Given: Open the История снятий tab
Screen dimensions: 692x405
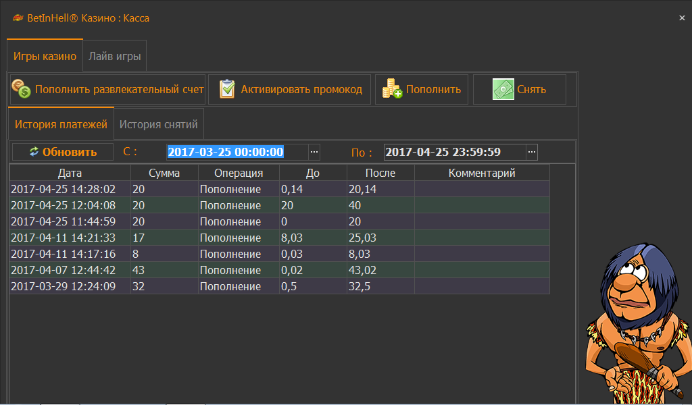Looking at the screenshot, I should (x=159, y=124).
